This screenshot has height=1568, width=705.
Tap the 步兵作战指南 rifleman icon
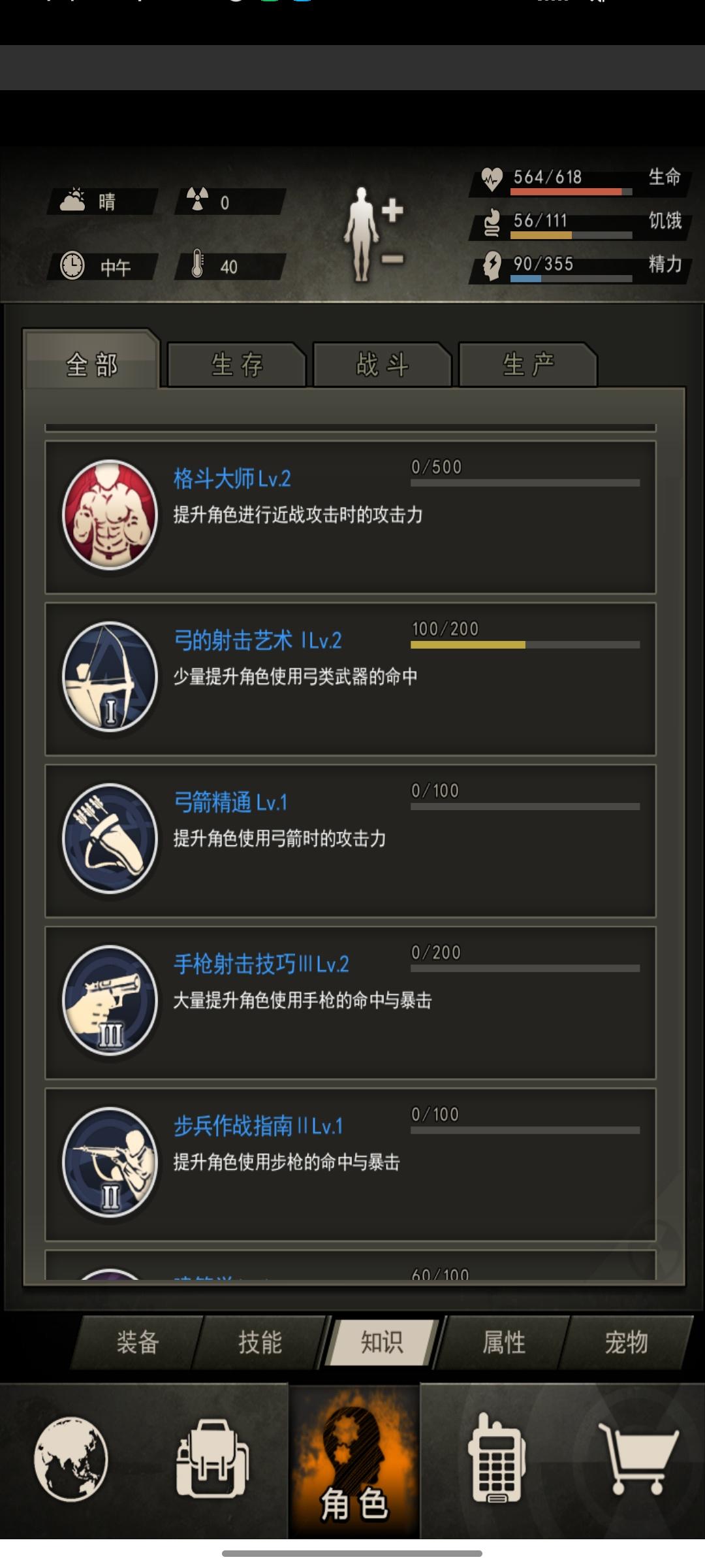[x=110, y=1162]
